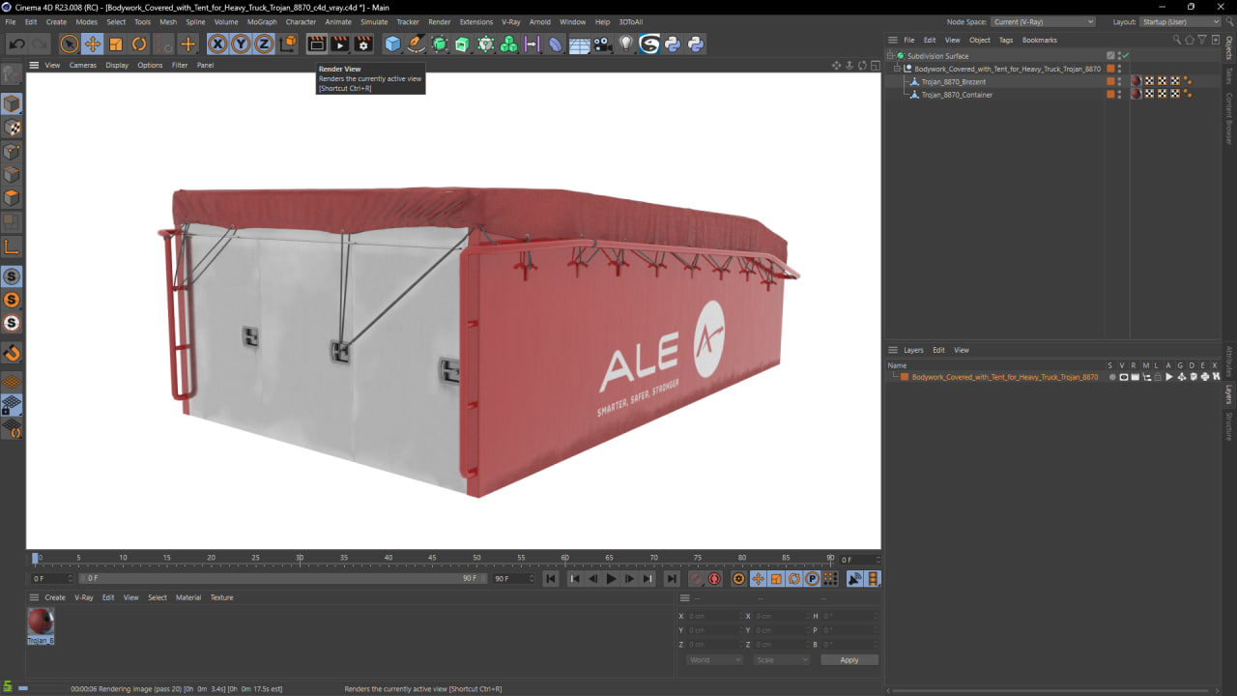
Task: Toggle the timeline sound speaker icon
Action: (854, 579)
